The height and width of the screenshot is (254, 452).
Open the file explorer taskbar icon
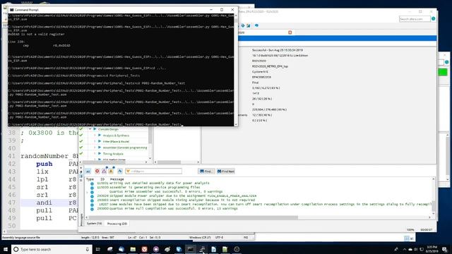pyautogui.click(x=133, y=249)
